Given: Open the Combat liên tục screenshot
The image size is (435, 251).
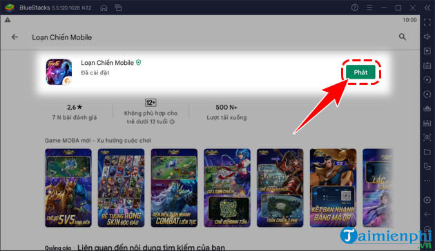Looking at the screenshot, I should click(x=174, y=188).
